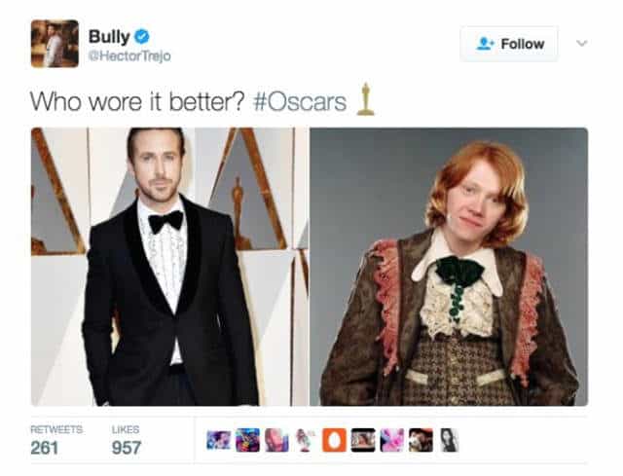Open second liker avatar in row
Image resolution: width=623 pixels, height=476 pixels.
tap(247, 440)
